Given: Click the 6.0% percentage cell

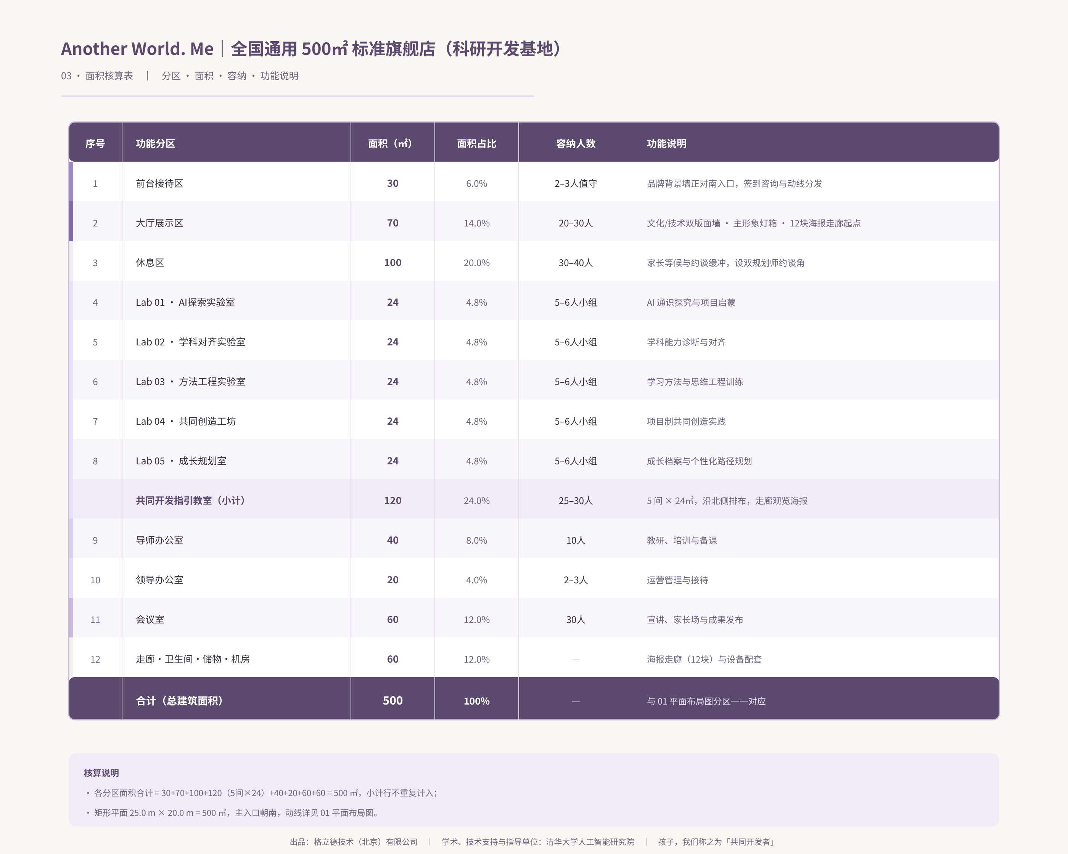Looking at the screenshot, I should tap(476, 183).
